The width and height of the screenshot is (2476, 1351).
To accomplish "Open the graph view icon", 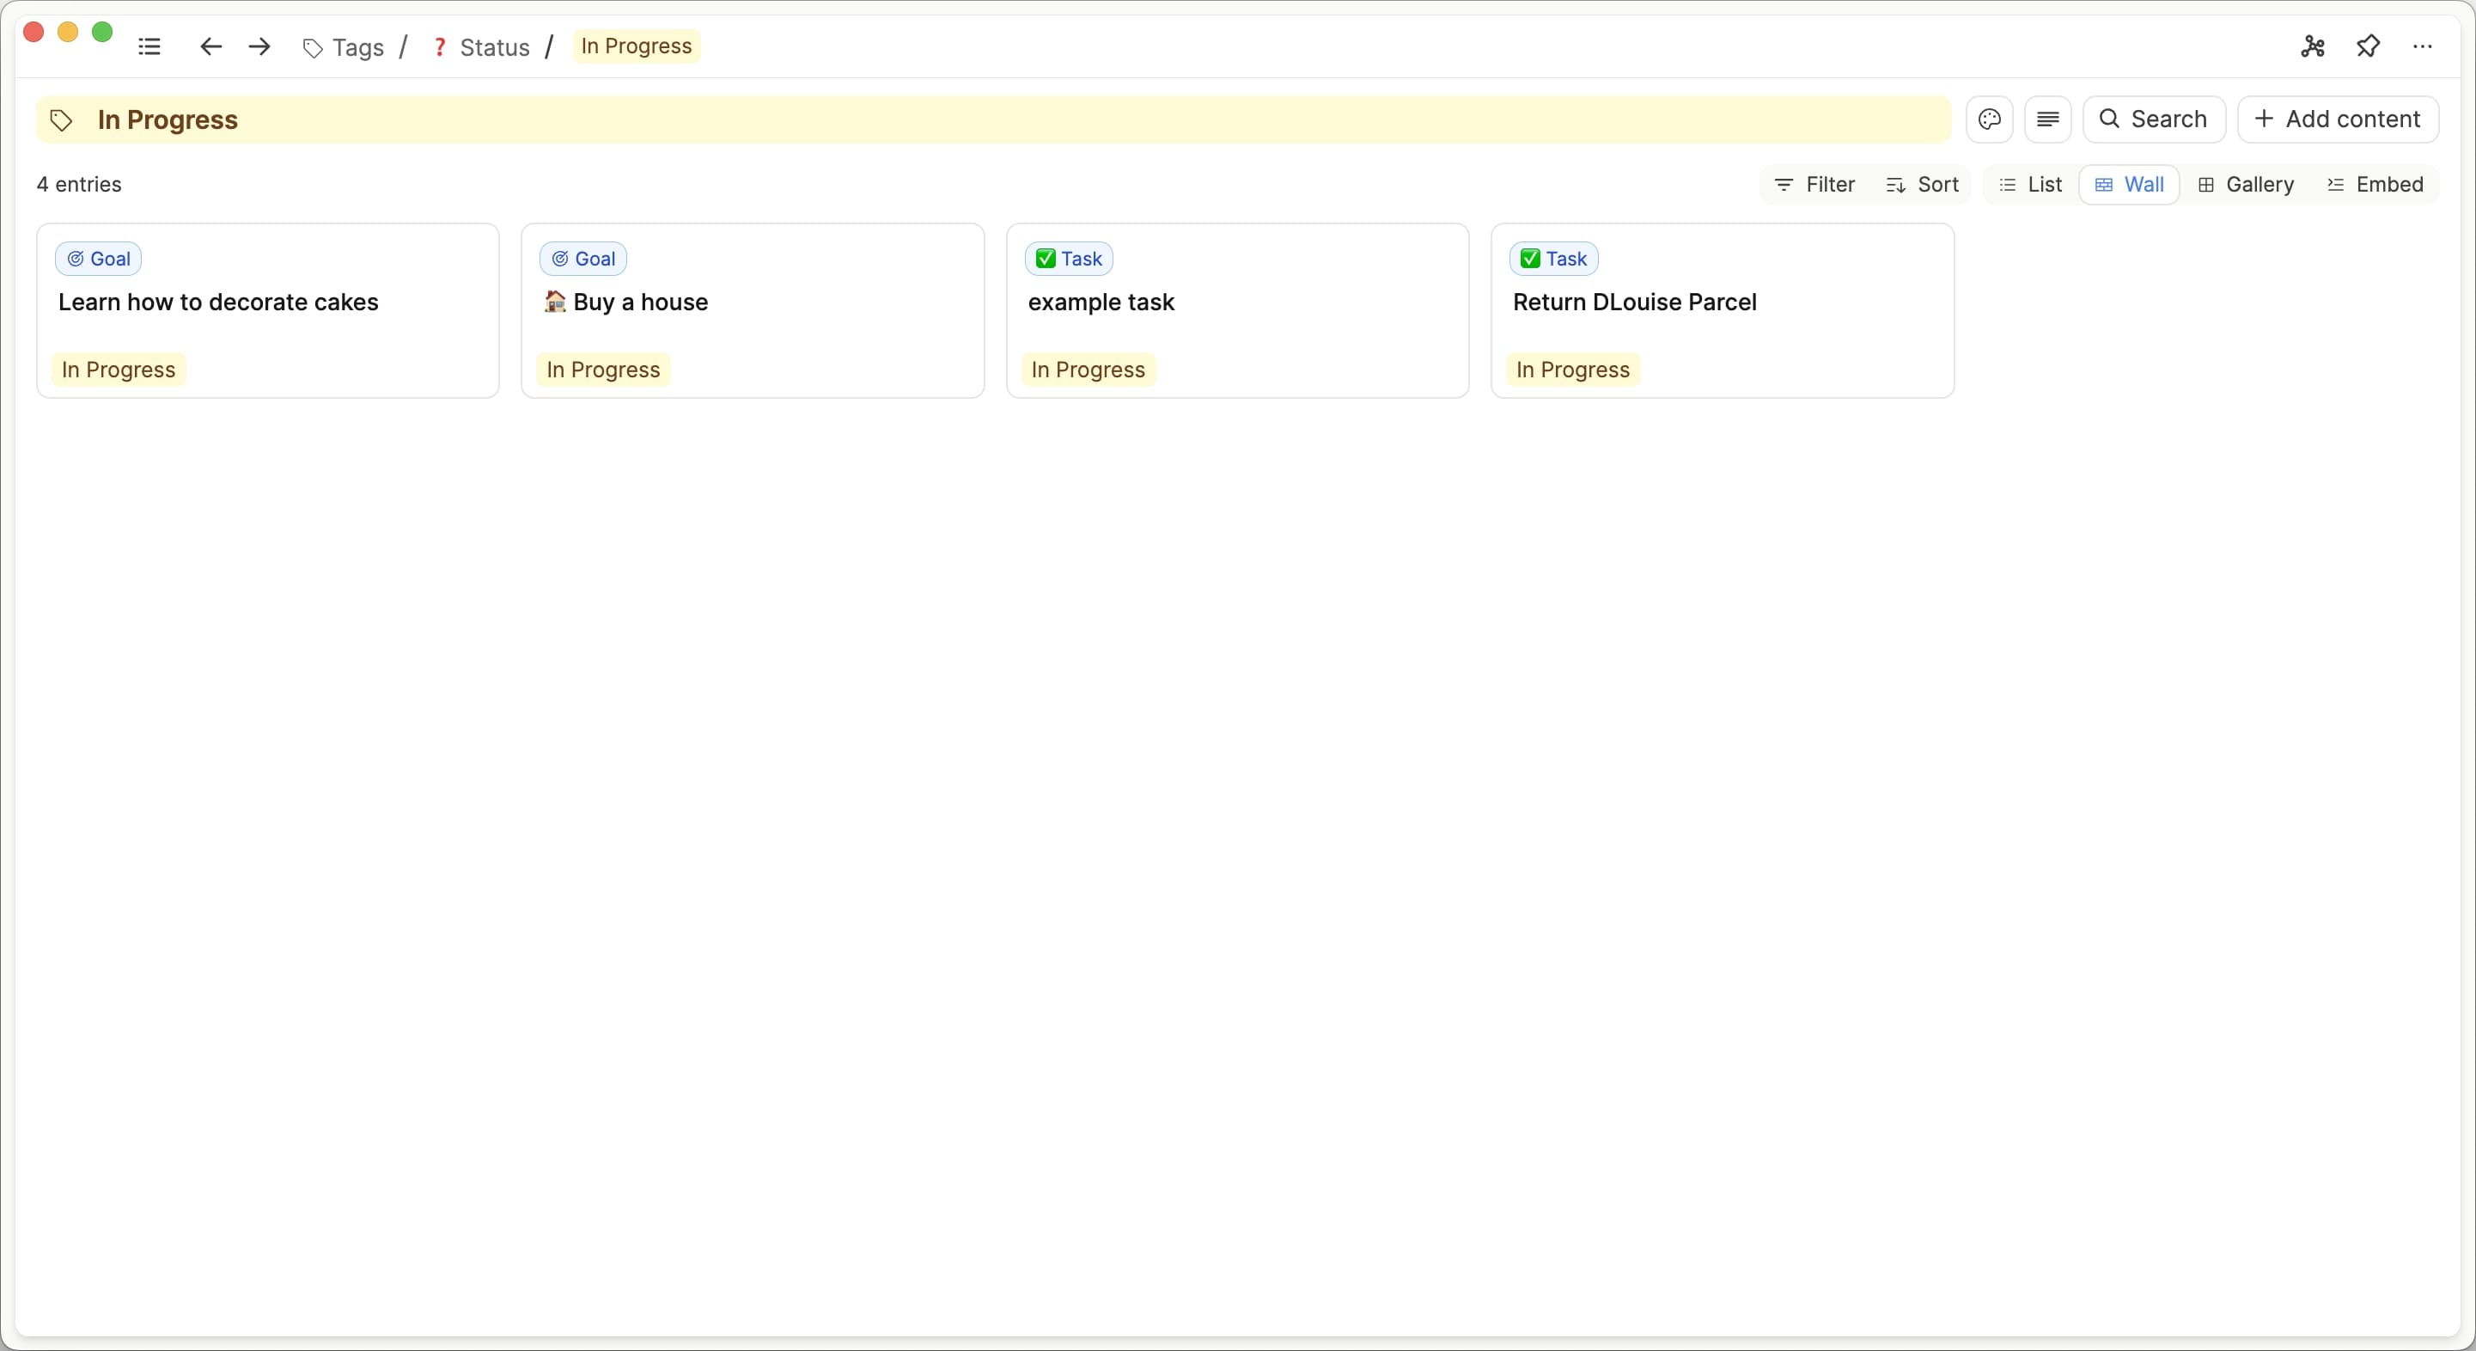I will 2313,46.
